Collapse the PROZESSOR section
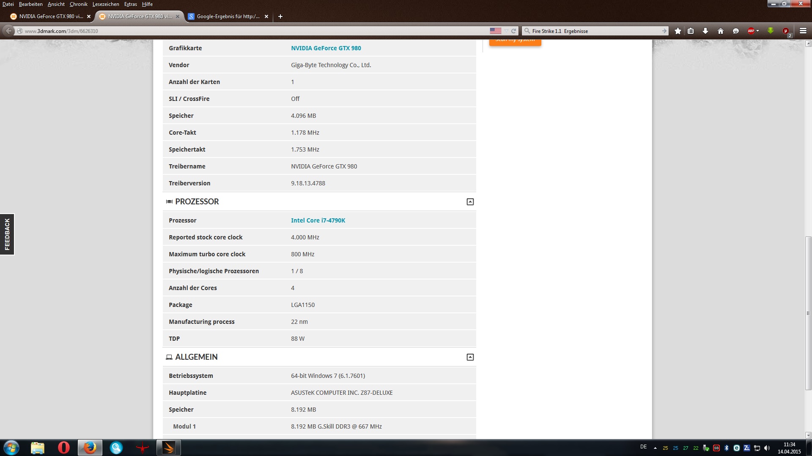Image resolution: width=812 pixels, height=456 pixels. coord(470,202)
